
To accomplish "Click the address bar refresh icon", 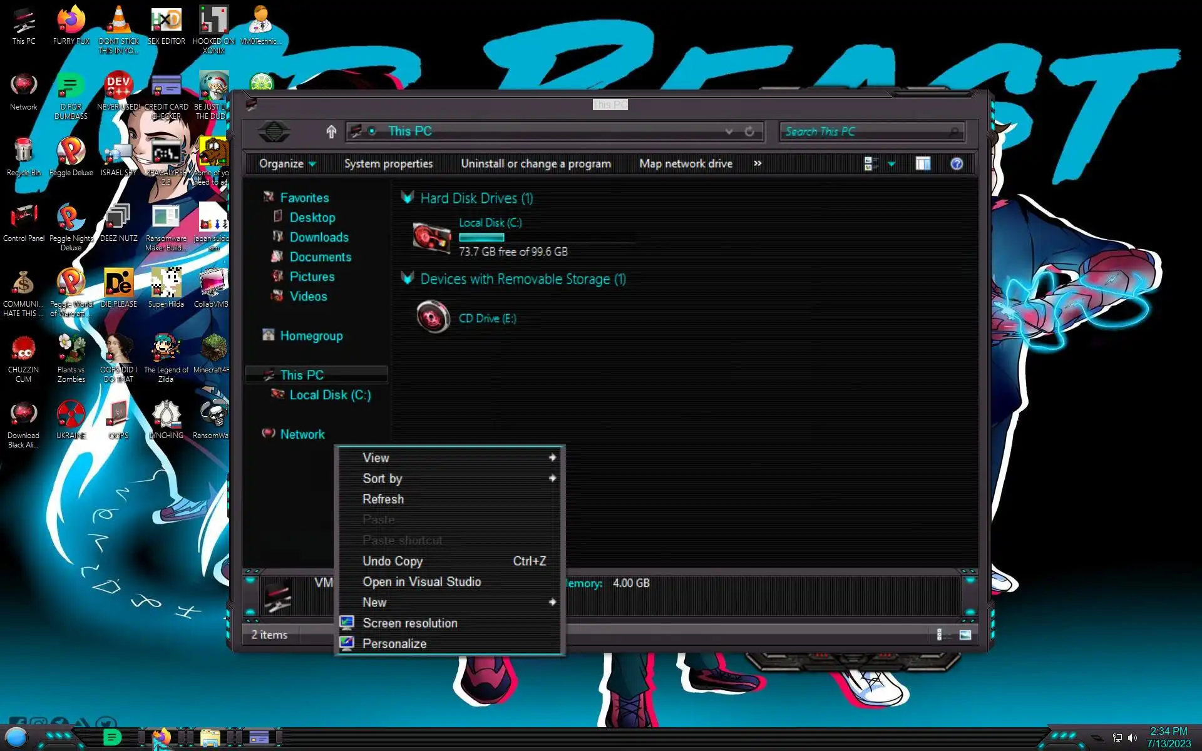I will coord(749,131).
